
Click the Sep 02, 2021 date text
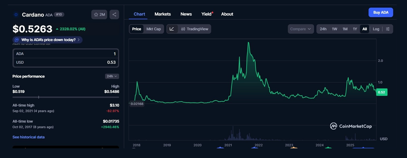(33, 111)
